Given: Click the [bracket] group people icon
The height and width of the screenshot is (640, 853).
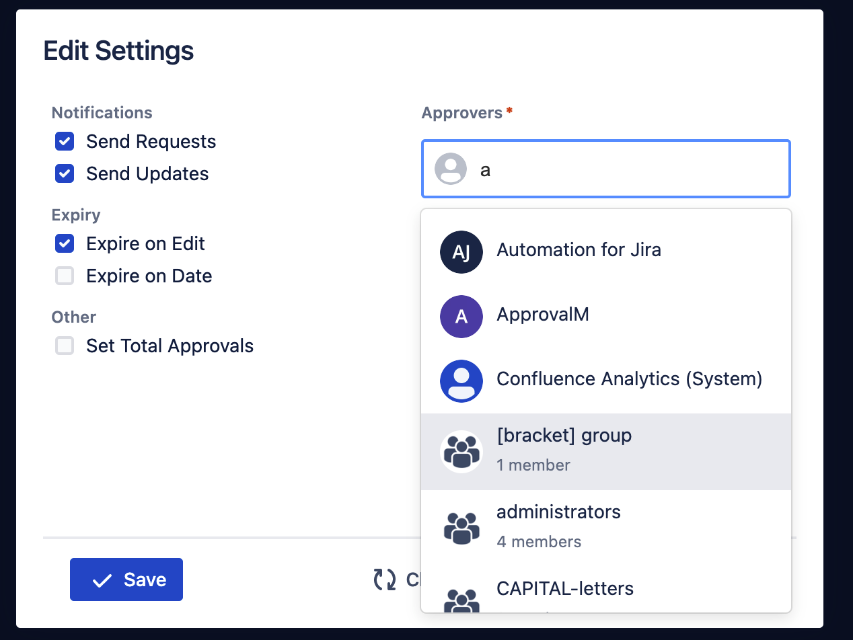Looking at the screenshot, I should click(x=461, y=451).
